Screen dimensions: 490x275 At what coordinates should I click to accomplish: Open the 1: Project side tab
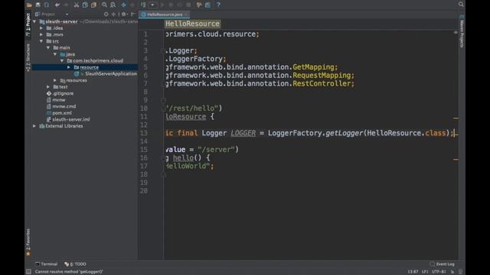28,24
